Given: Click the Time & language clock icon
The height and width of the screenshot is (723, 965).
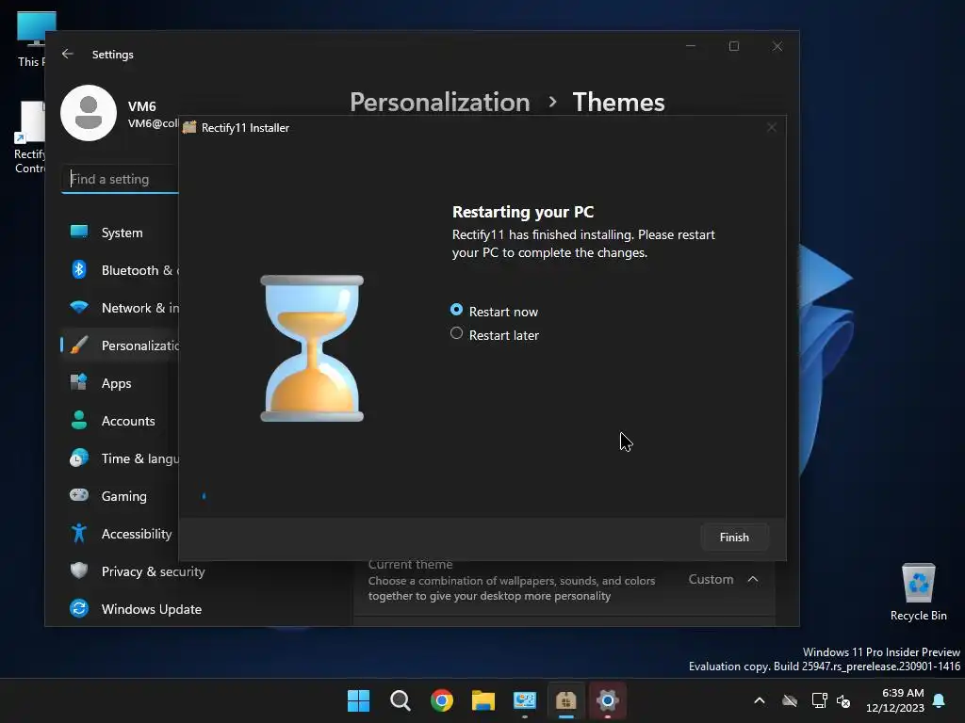Looking at the screenshot, I should (x=79, y=458).
